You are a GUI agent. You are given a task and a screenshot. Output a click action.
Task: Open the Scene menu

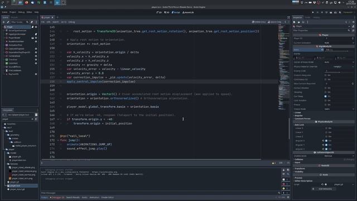pyautogui.click(x=4, y=12)
